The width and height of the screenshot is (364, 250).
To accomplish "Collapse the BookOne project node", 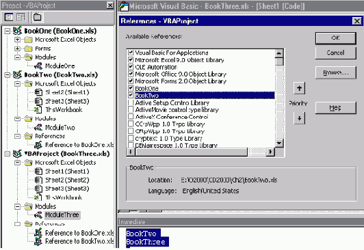I will pos(8,31).
